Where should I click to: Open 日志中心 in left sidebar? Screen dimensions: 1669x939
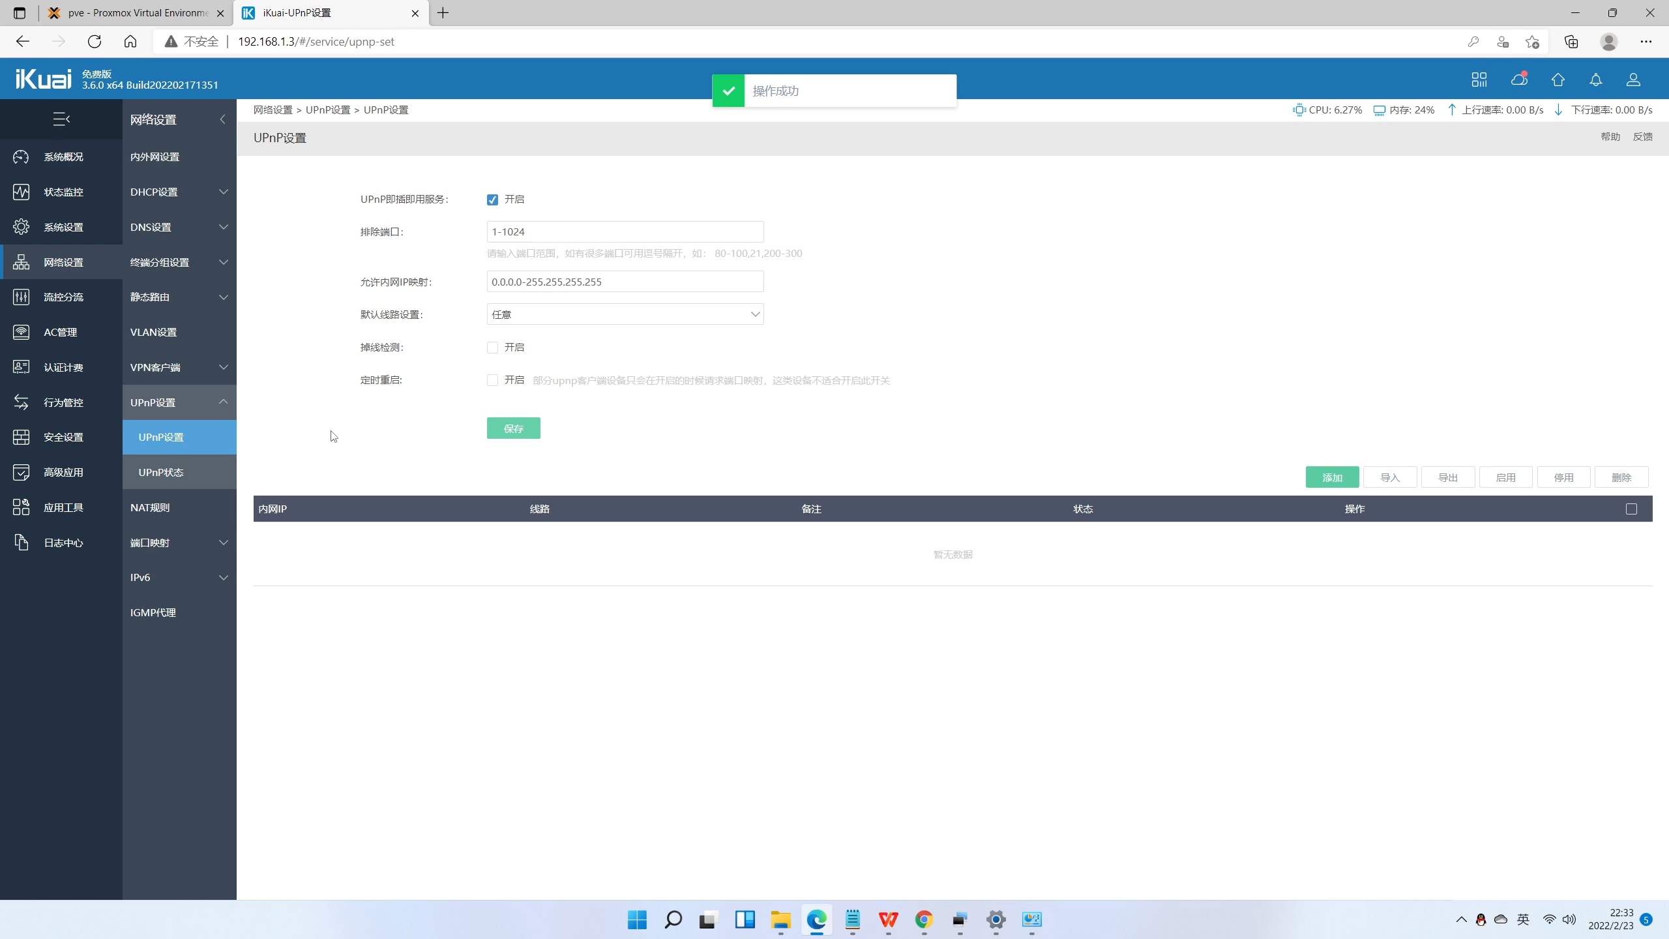coord(63,543)
